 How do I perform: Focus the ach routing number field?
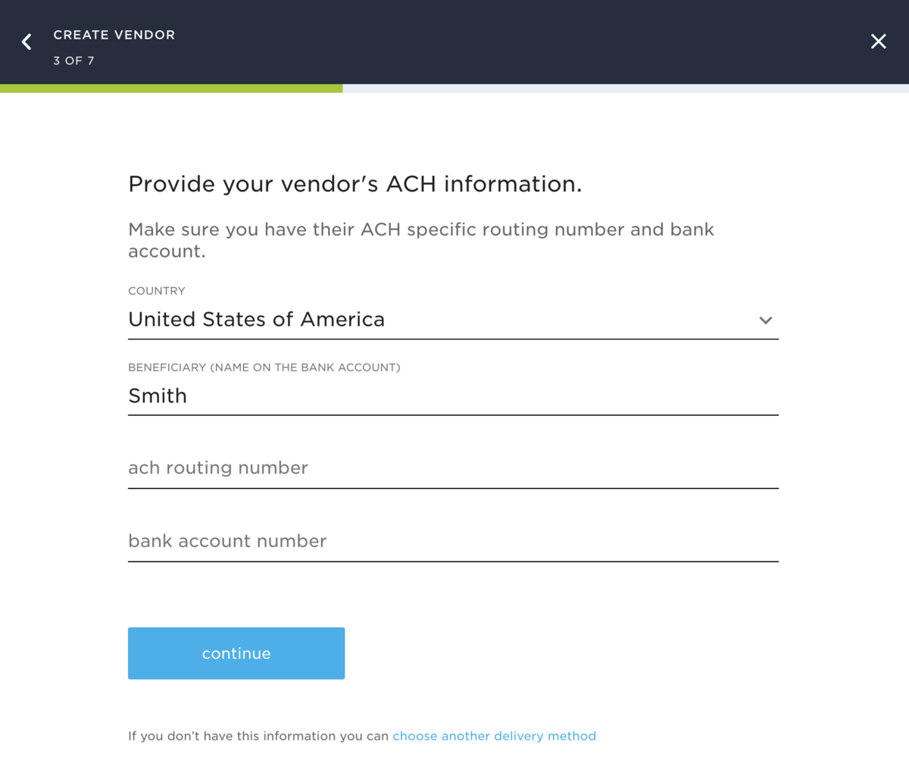(x=453, y=468)
